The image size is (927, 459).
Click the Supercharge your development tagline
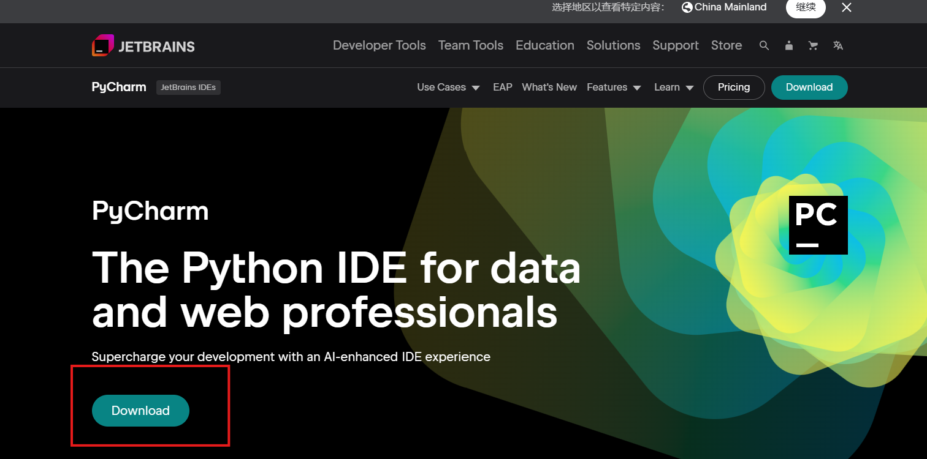click(x=291, y=357)
